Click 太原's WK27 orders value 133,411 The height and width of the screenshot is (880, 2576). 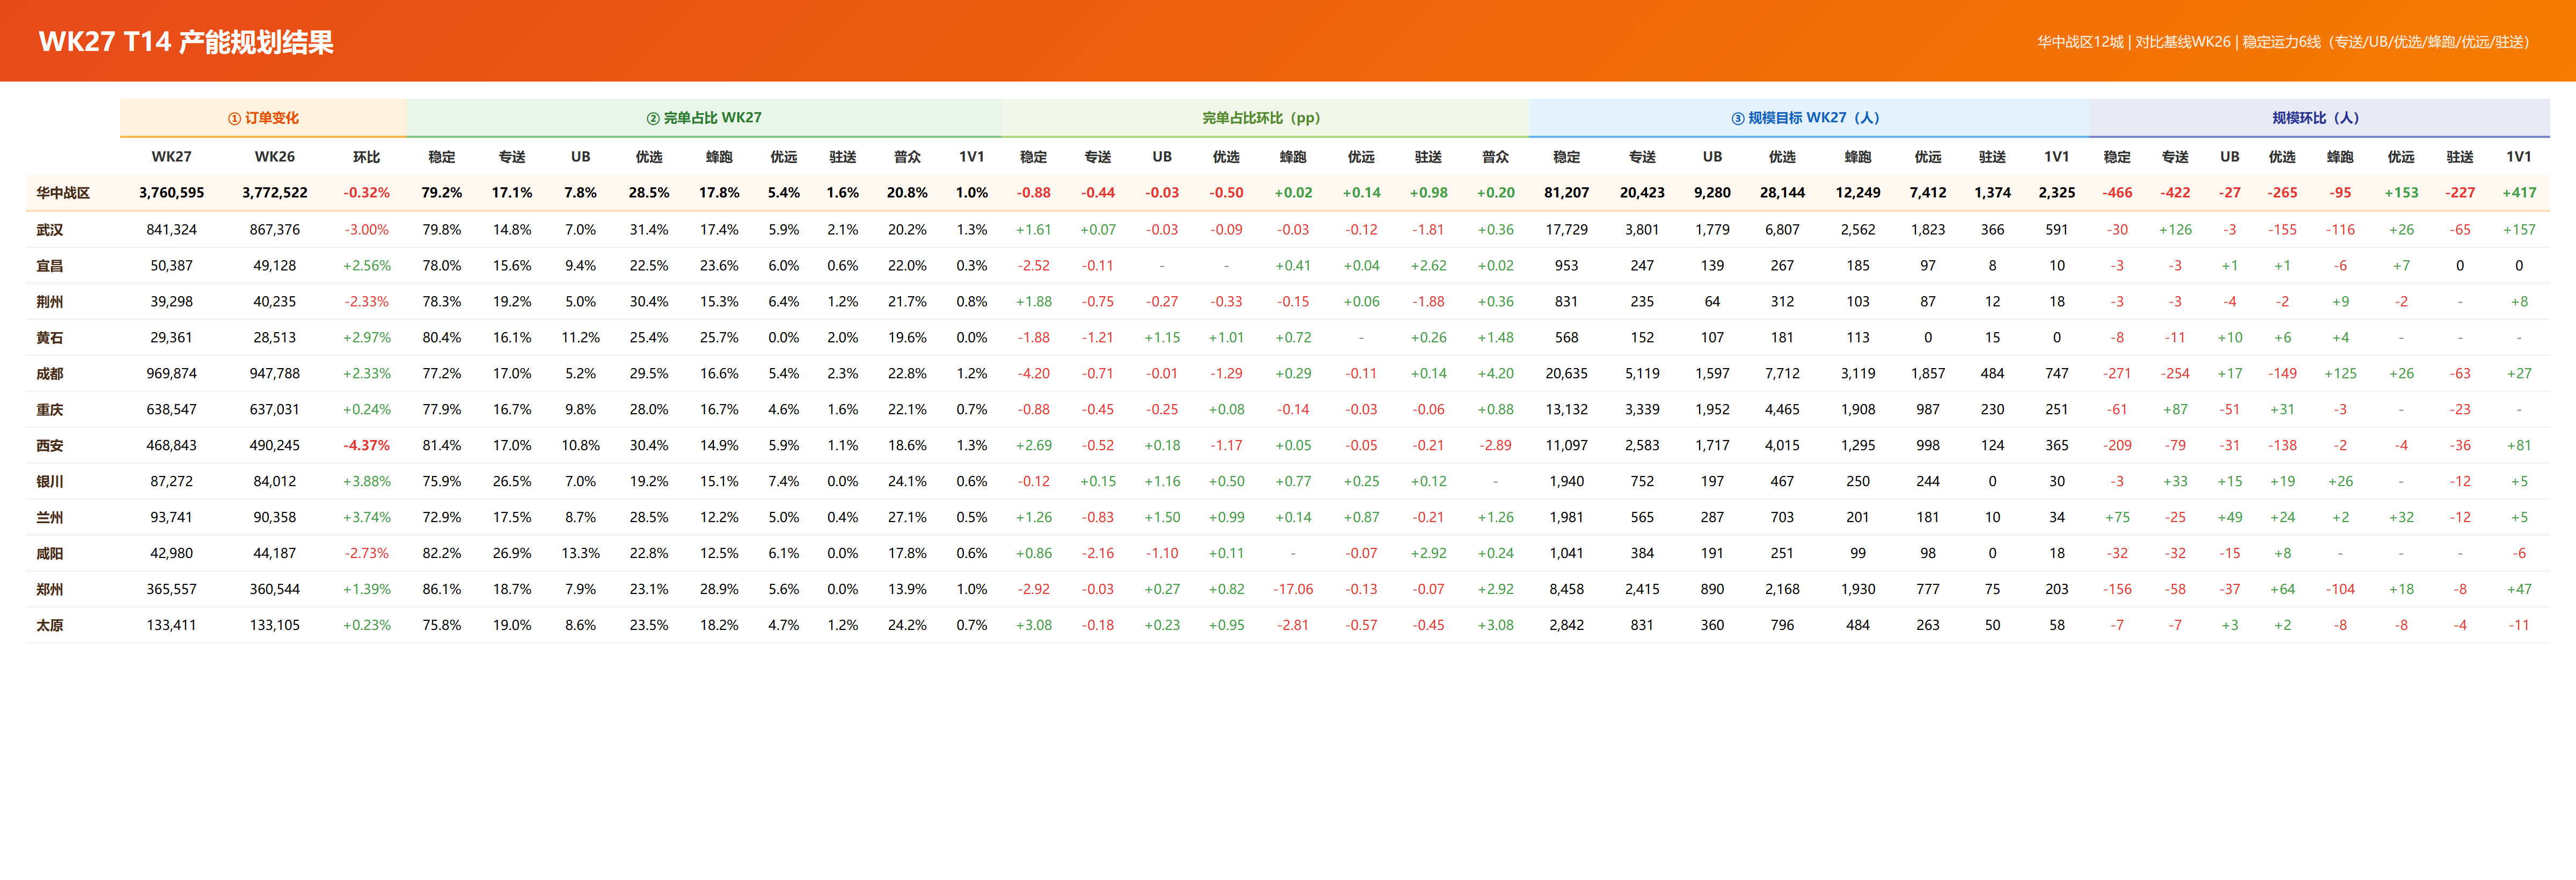point(172,626)
